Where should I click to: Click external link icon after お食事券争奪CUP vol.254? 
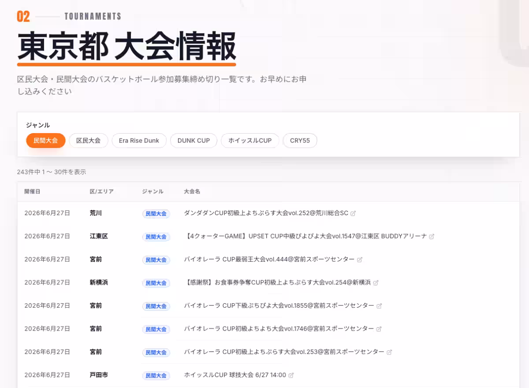point(376,283)
